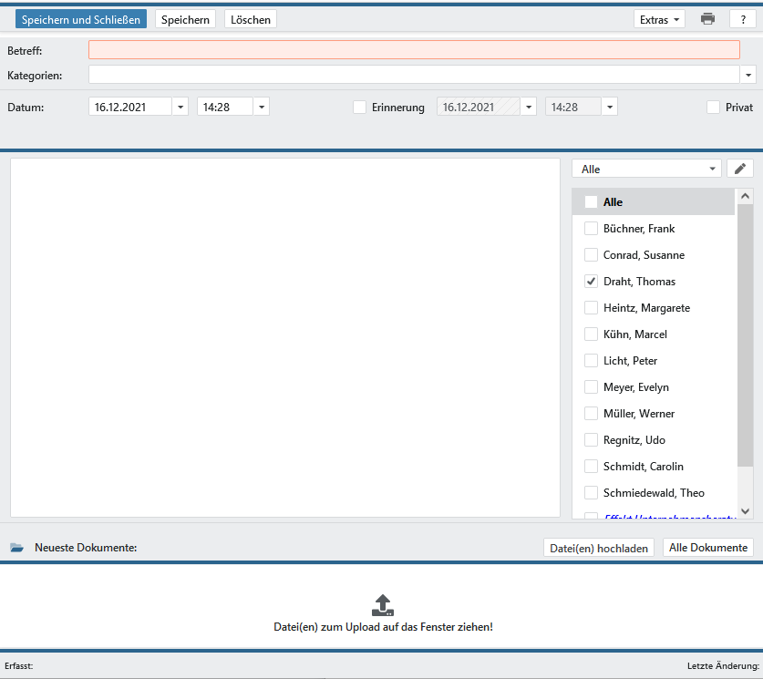Check the box for Büchner, Frank
The height and width of the screenshot is (679, 763).
pyautogui.click(x=591, y=229)
